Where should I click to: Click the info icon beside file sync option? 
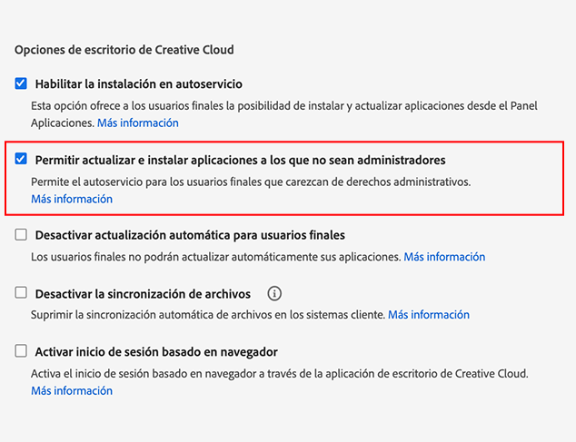click(275, 293)
